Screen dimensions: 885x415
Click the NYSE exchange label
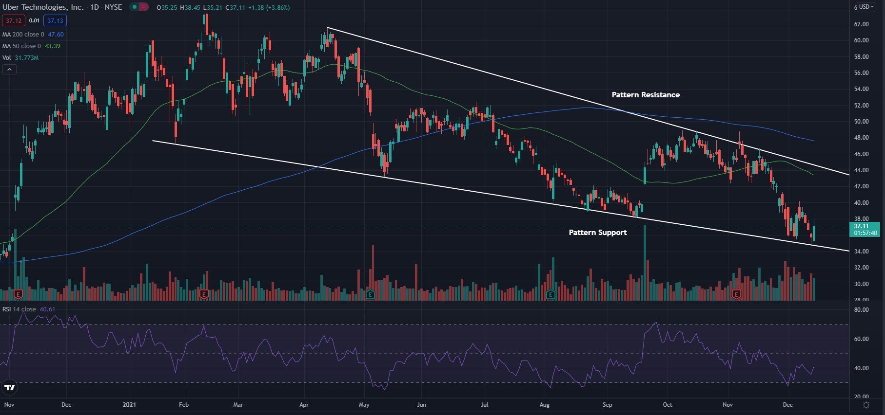[x=113, y=7]
